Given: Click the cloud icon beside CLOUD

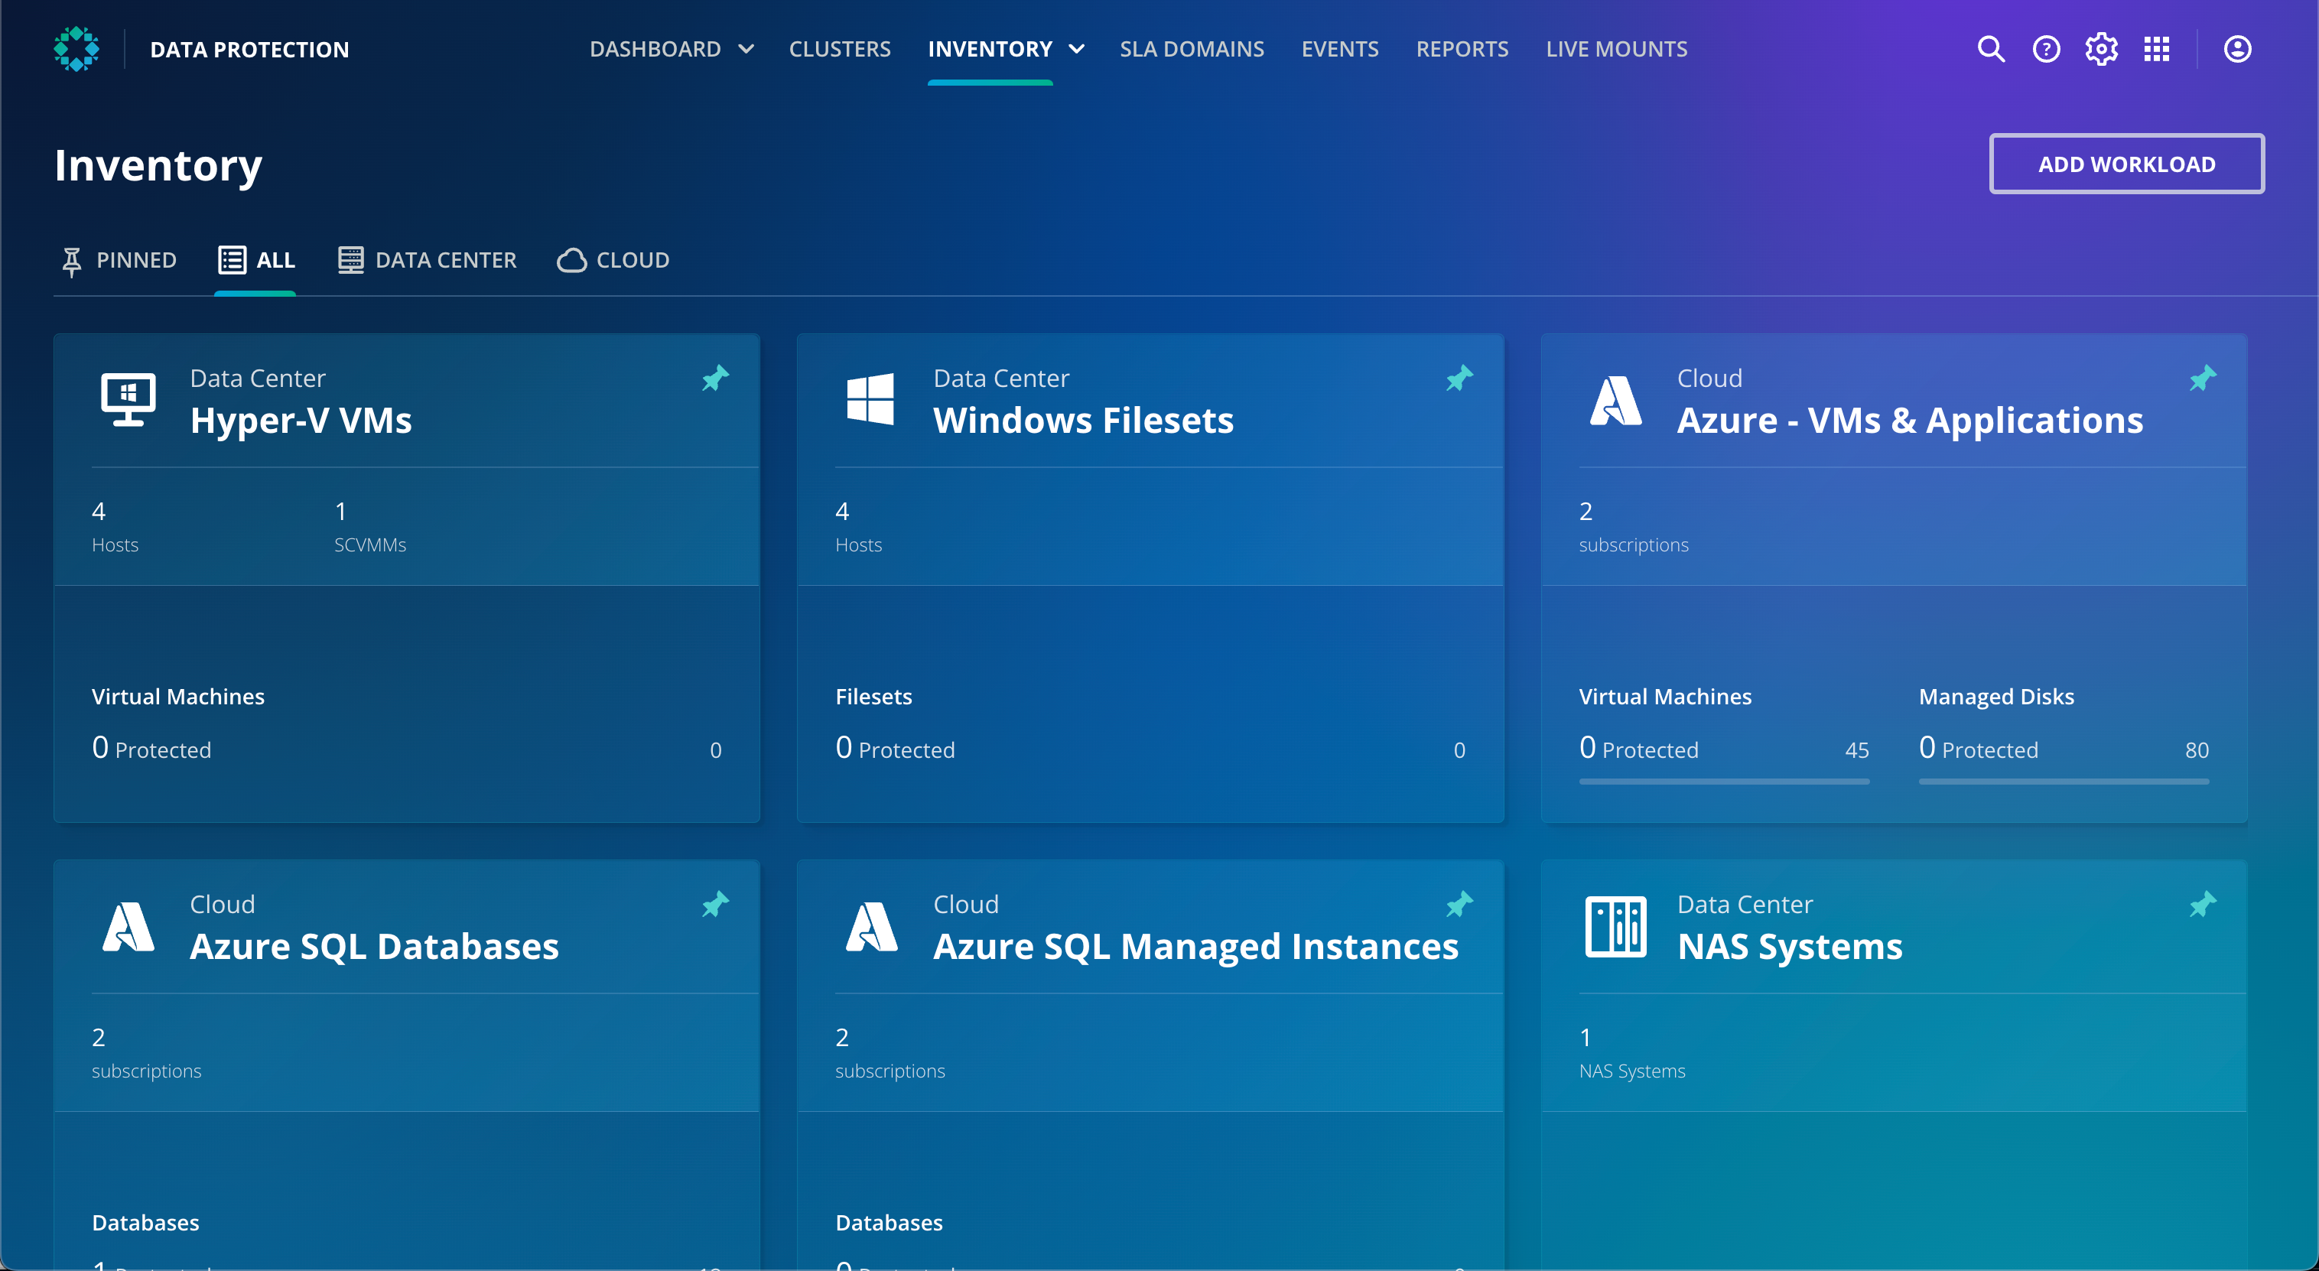Looking at the screenshot, I should [x=571, y=260].
